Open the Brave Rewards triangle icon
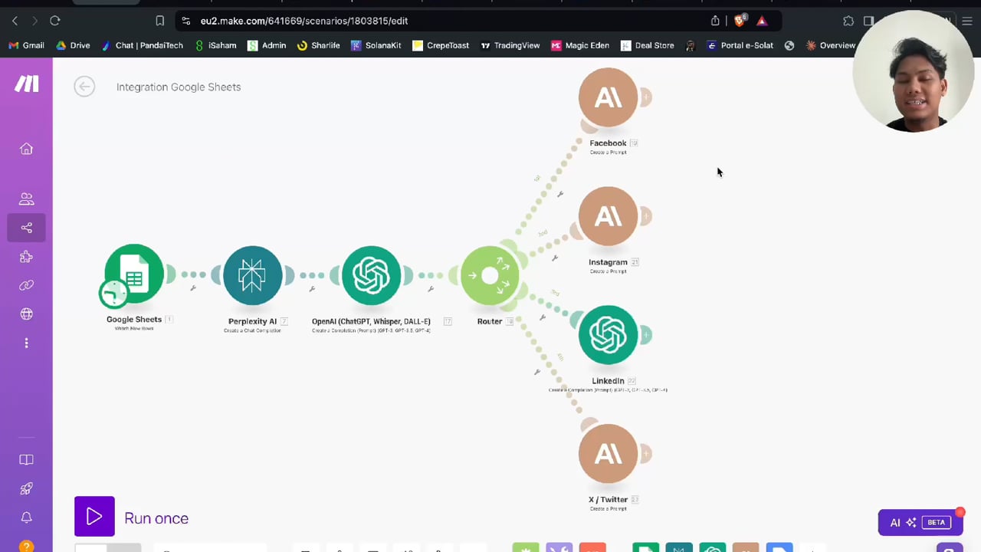 click(x=762, y=21)
